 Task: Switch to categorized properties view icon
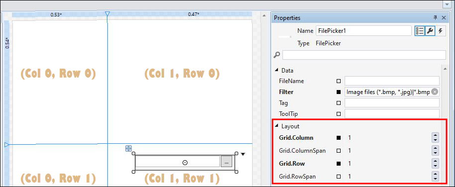tap(419, 31)
